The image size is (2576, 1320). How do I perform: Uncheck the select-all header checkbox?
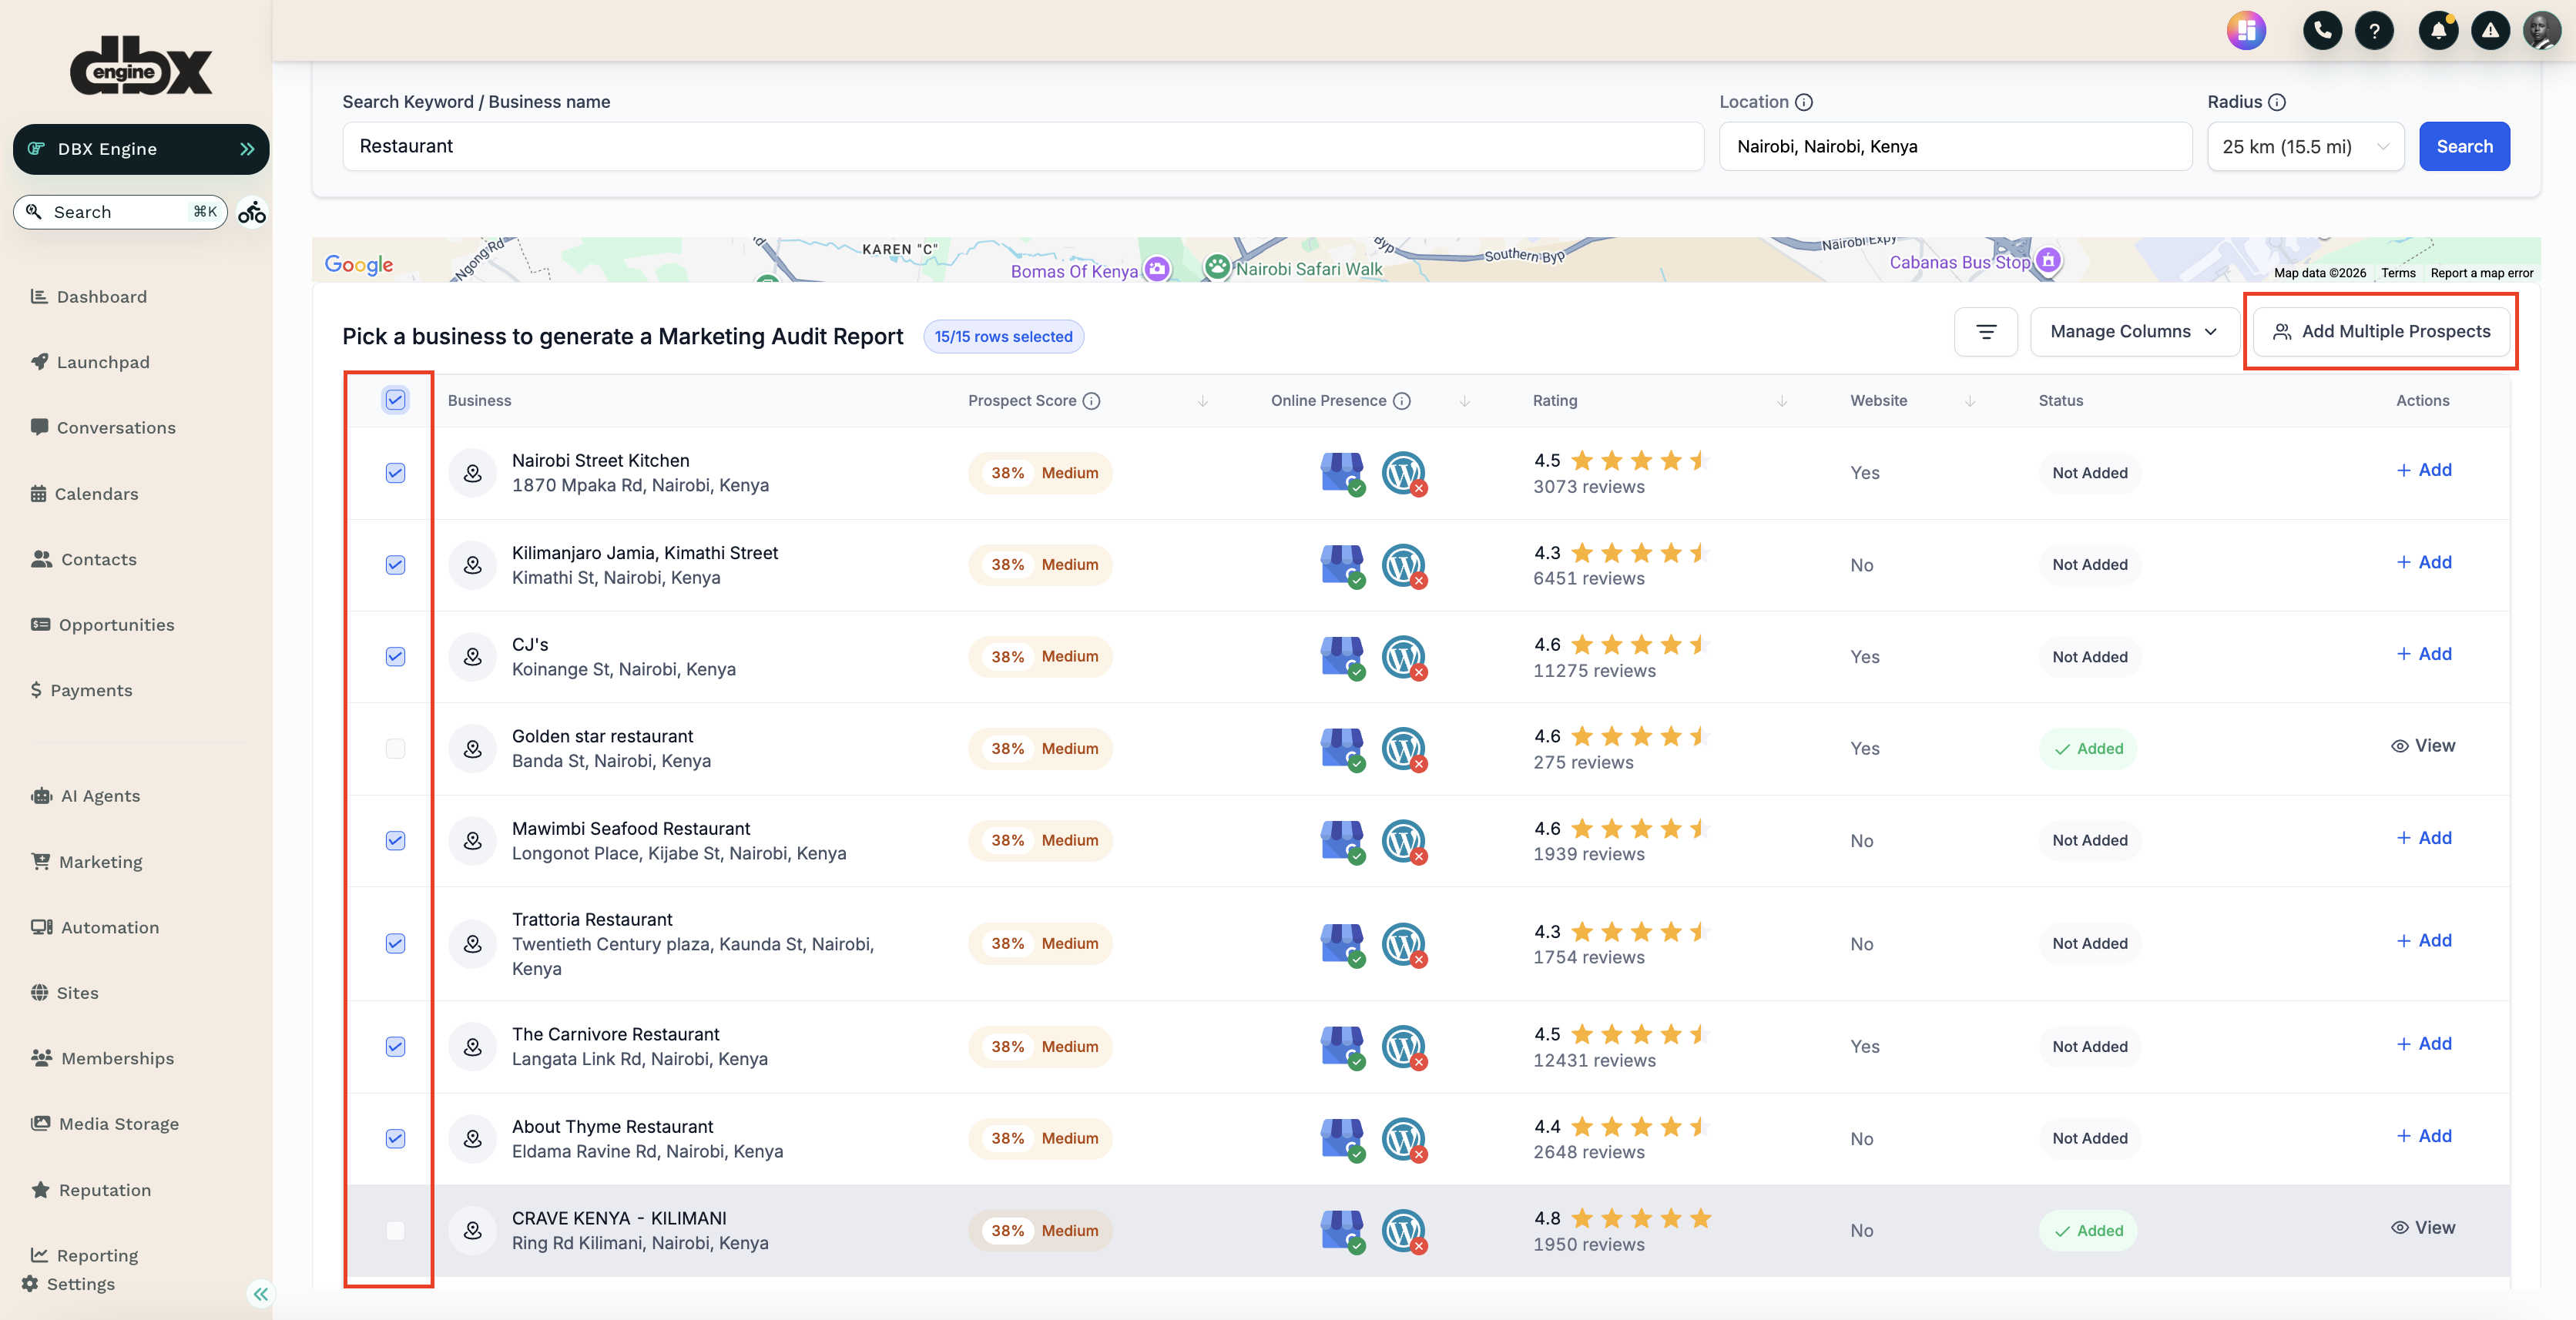395,400
